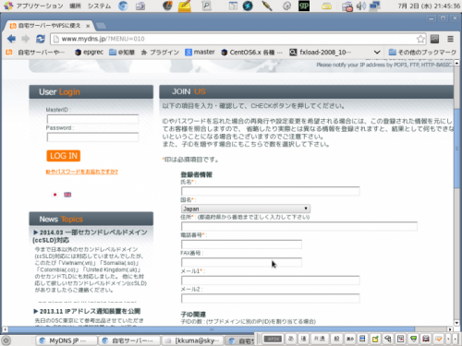Image resolution: width=462 pixels, height=346 pixels.
Task: Click the power button icon in the bottom panel
Action: pos(6,340)
